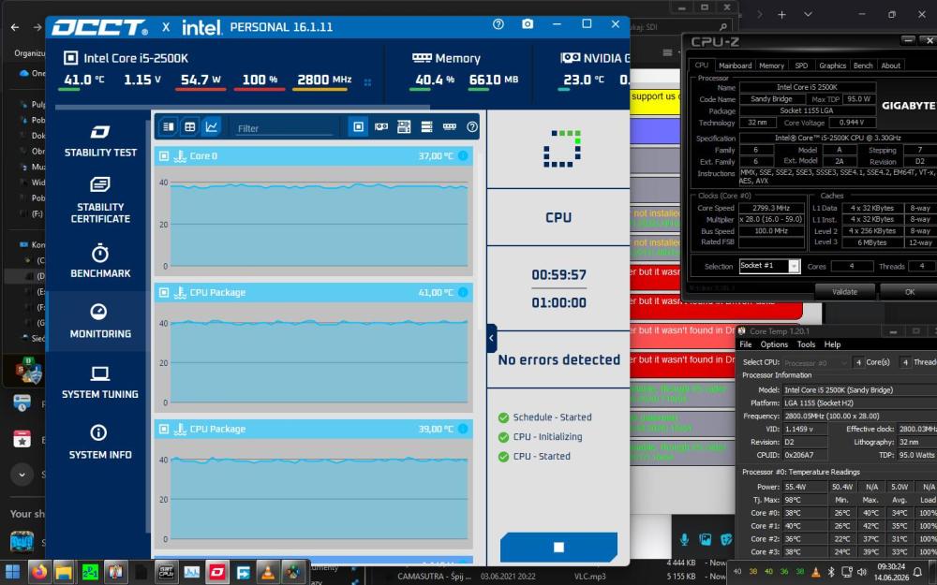Open the notifications bell in system tray
Image resolution: width=937 pixels, height=585 pixels.
pos(918,572)
